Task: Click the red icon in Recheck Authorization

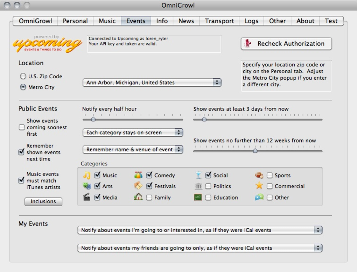Action: [x=248, y=43]
